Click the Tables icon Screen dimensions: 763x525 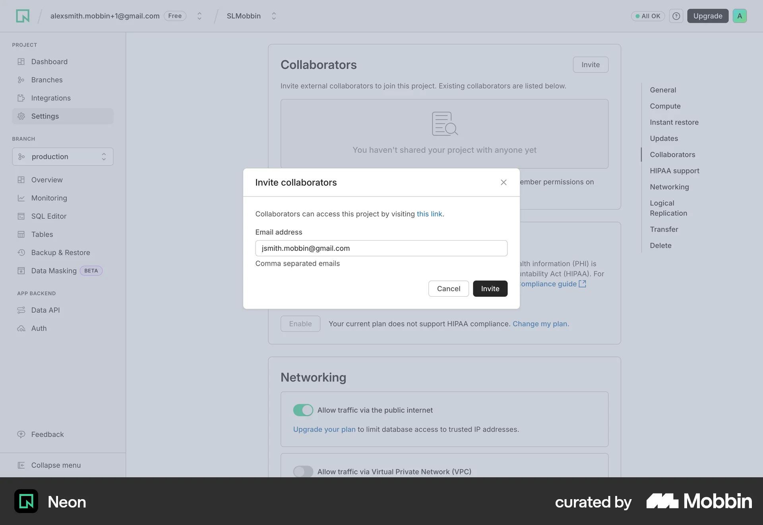(x=21, y=235)
